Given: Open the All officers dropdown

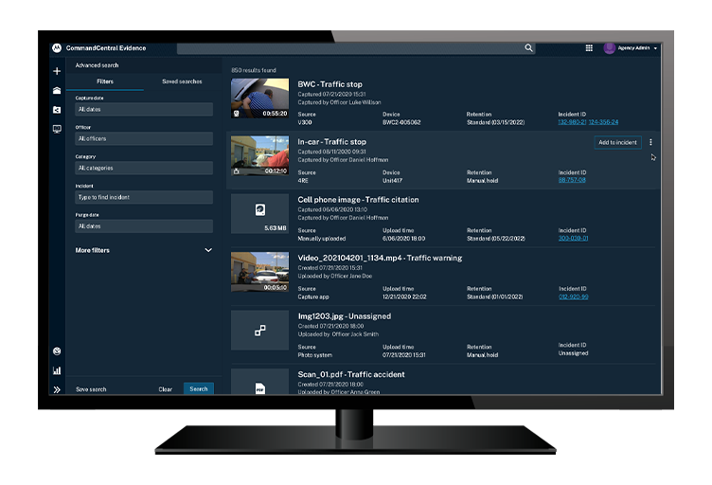Looking at the screenshot, I should tap(144, 139).
